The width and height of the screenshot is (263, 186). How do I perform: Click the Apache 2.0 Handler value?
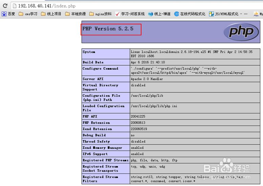point(147,79)
